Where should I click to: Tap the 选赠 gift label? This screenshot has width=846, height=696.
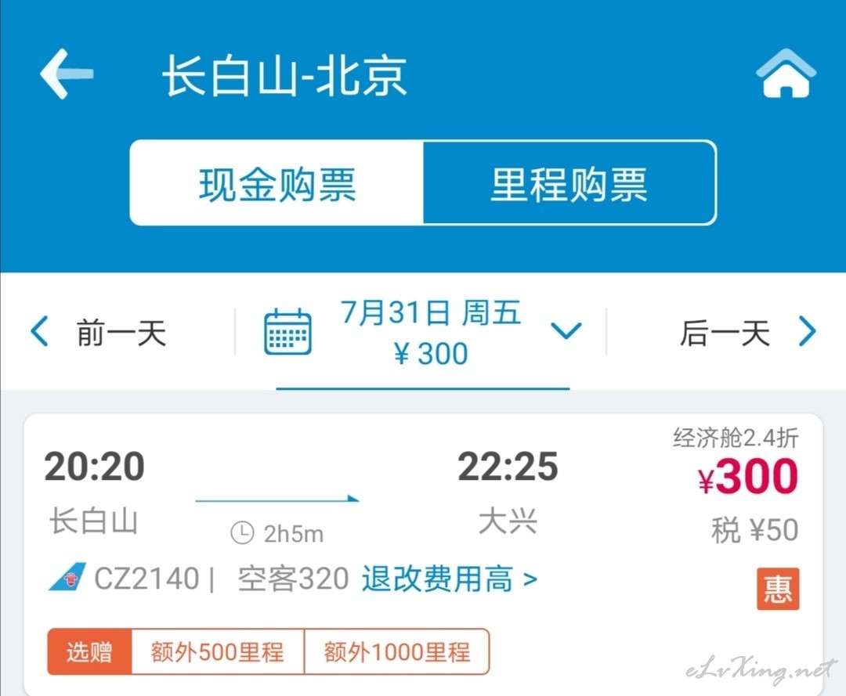click(x=89, y=652)
